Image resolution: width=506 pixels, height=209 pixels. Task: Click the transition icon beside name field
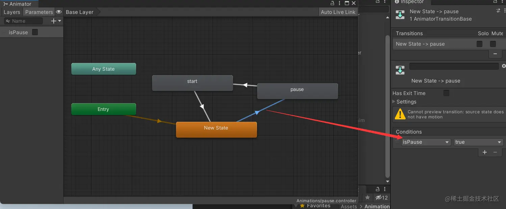tap(400, 70)
